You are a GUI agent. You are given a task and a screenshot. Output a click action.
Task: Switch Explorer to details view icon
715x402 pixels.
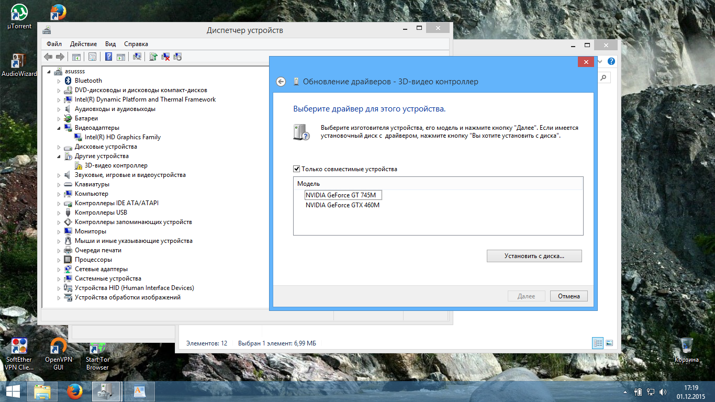coord(598,343)
